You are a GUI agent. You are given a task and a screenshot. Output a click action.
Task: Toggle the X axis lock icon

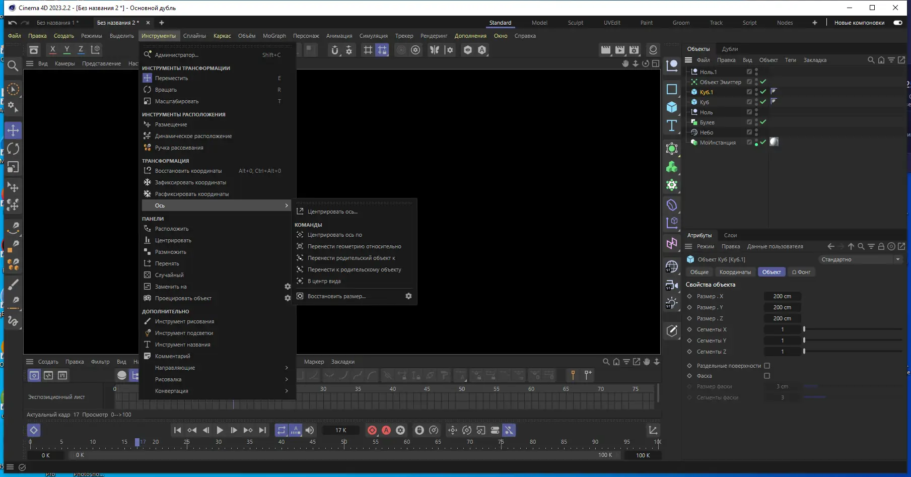click(53, 49)
